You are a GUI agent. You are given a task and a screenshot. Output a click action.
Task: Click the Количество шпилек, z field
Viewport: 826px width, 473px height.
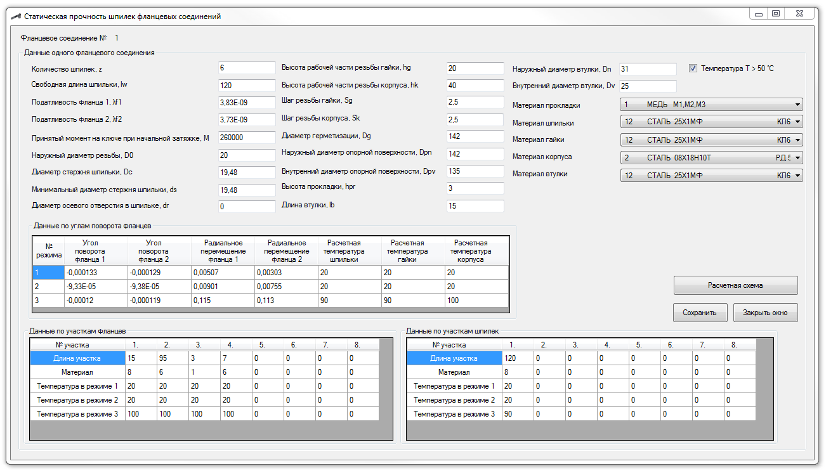pos(247,68)
